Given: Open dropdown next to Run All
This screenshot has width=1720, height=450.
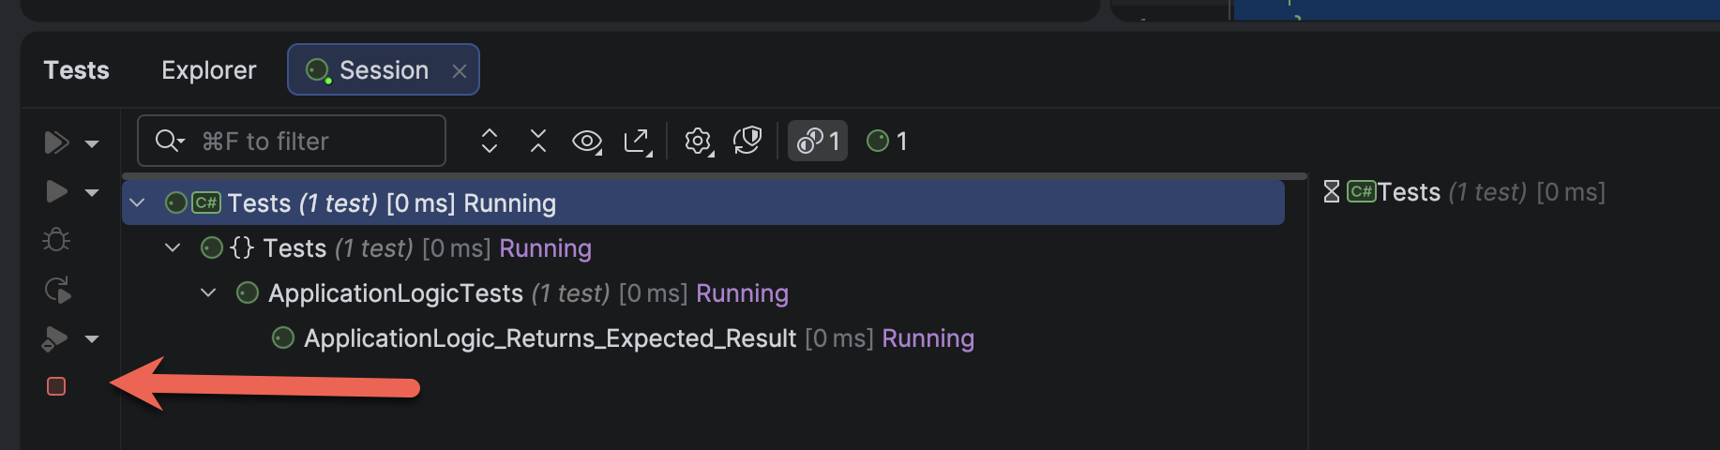Looking at the screenshot, I should click(92, 143).
